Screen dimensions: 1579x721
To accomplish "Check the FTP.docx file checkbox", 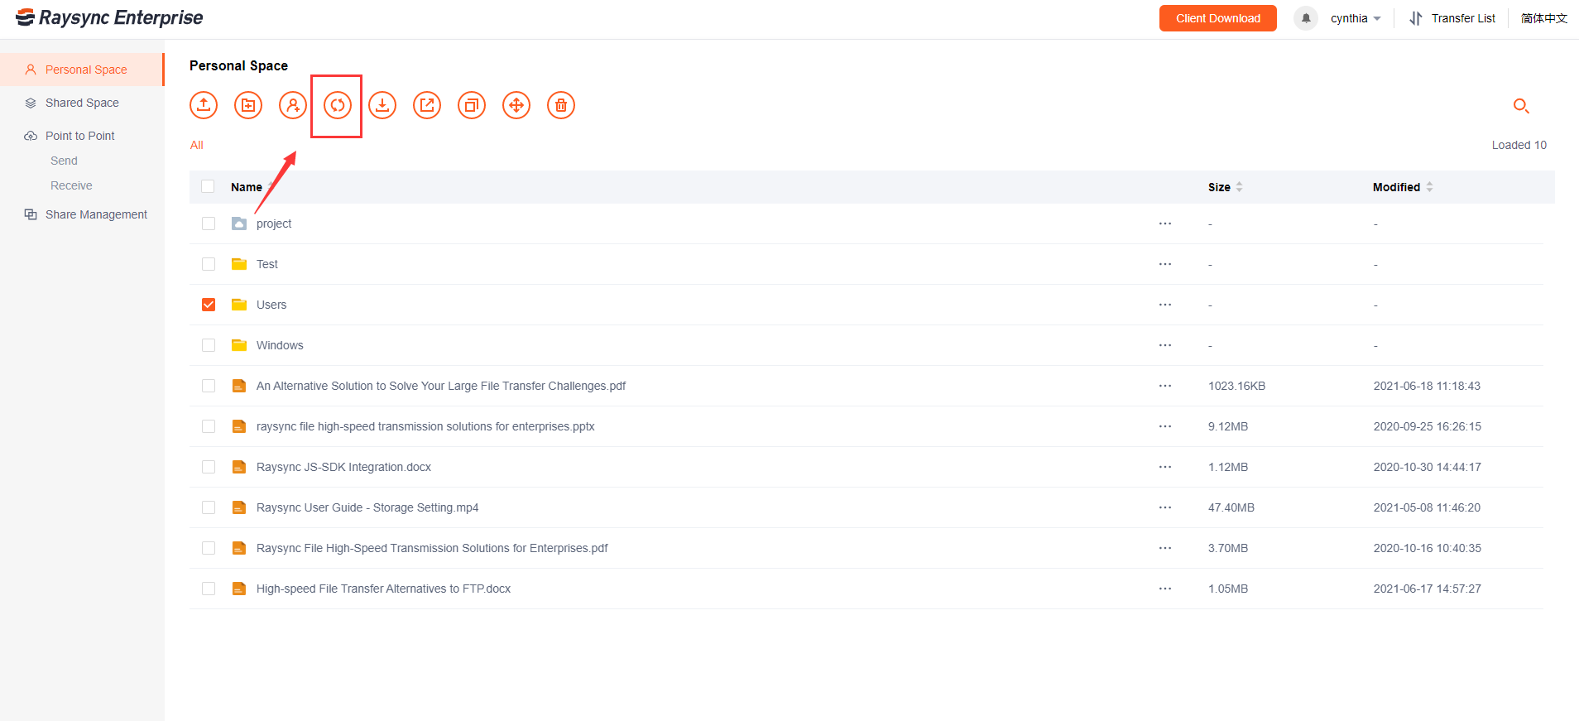I will point(209,589).
